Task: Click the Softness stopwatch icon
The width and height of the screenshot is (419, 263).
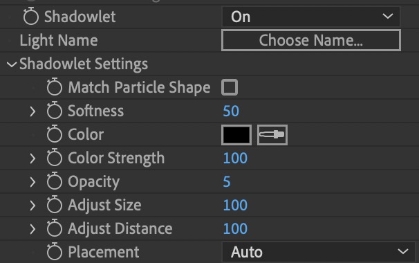Action: click(x=55, y=111)
